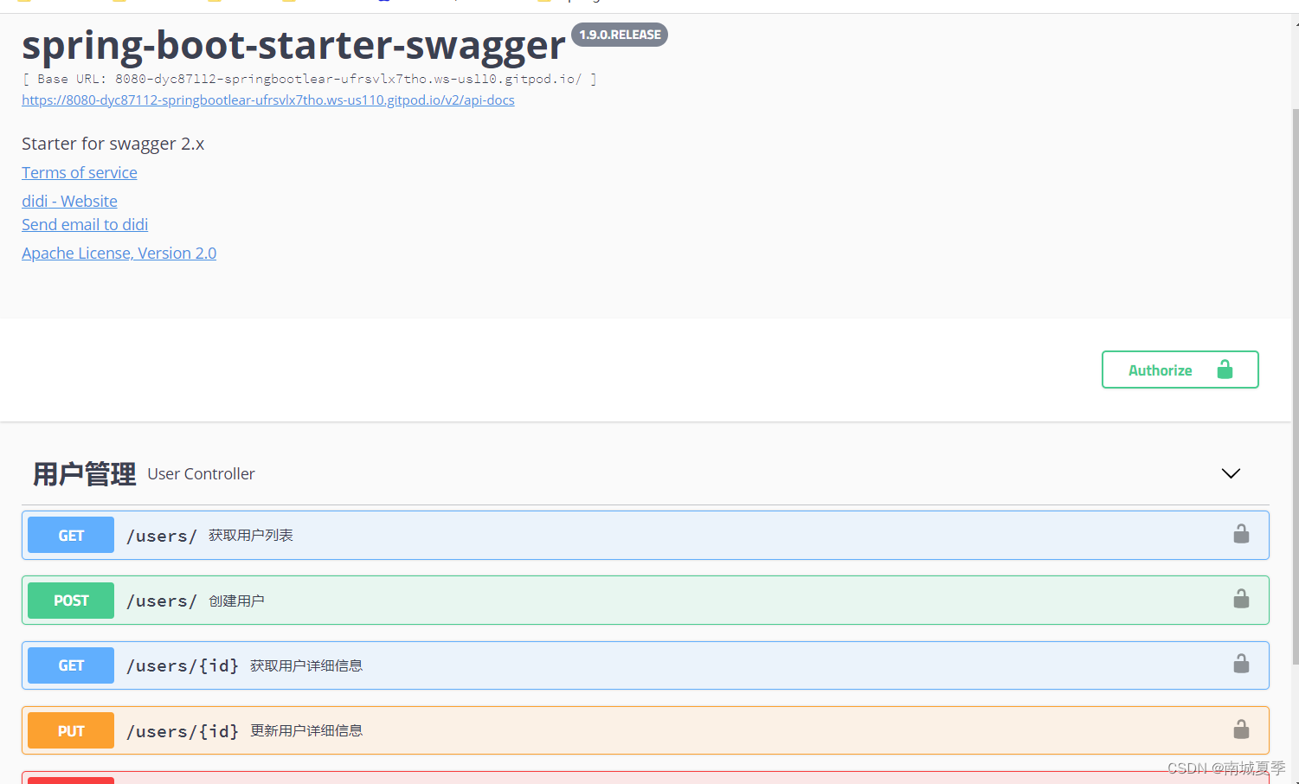Click the 用户管理 tag heading
This screenshot has height=784, width=1299.
tap(85, 474)
